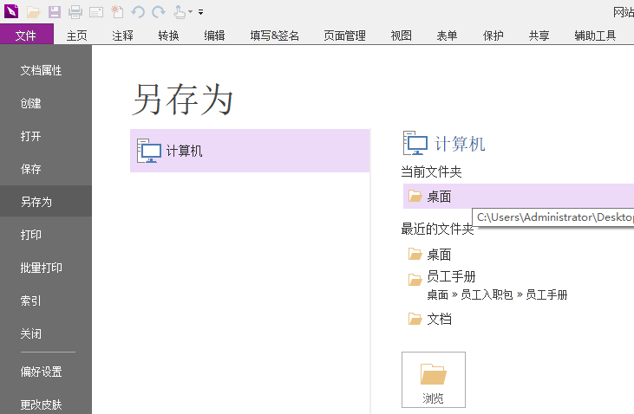Click the folder icon next to 文档
This screenshot has height=414, width=634.
[x=415, y=319]
